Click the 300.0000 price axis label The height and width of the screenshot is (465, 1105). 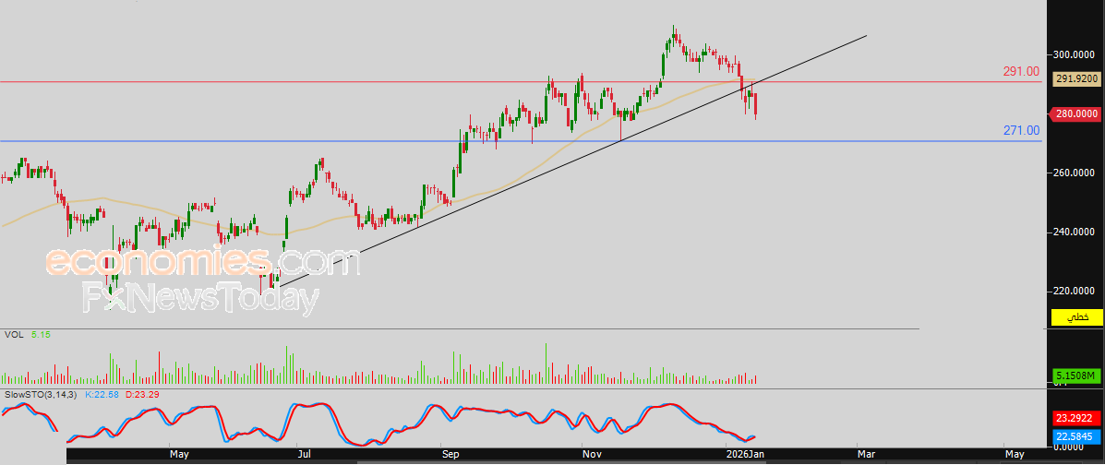(x=1075, y=54)
